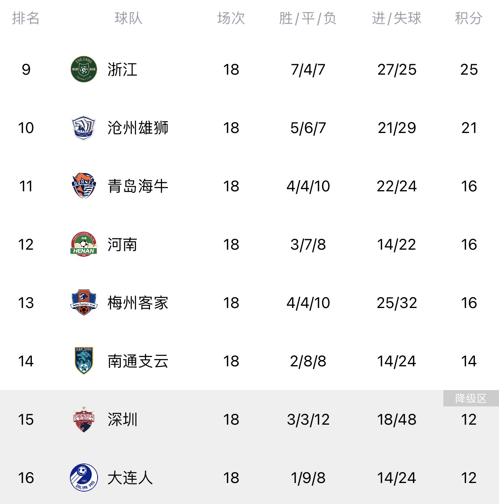Sort by 排名 column header

click(x=26, y=18)
